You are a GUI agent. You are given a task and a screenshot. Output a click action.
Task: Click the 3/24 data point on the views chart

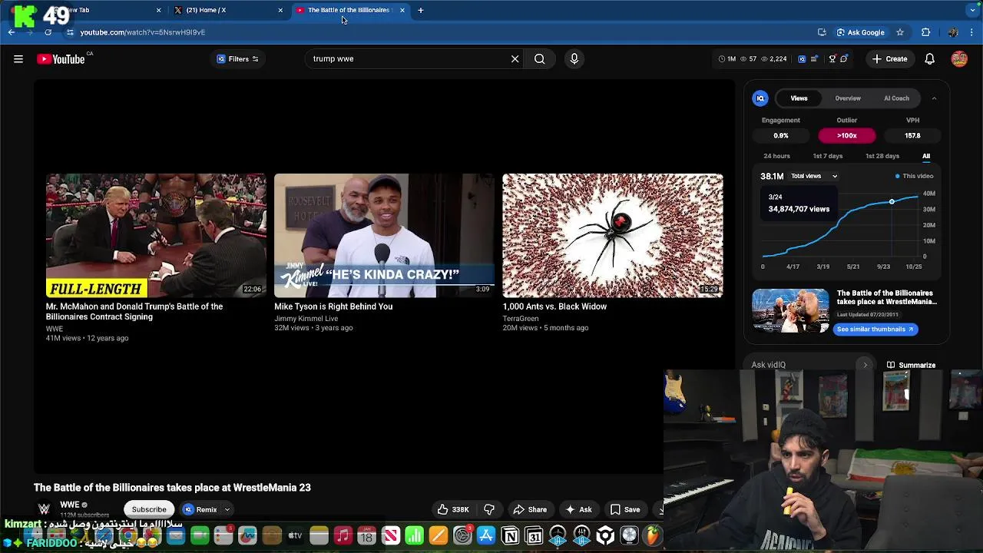892,201
